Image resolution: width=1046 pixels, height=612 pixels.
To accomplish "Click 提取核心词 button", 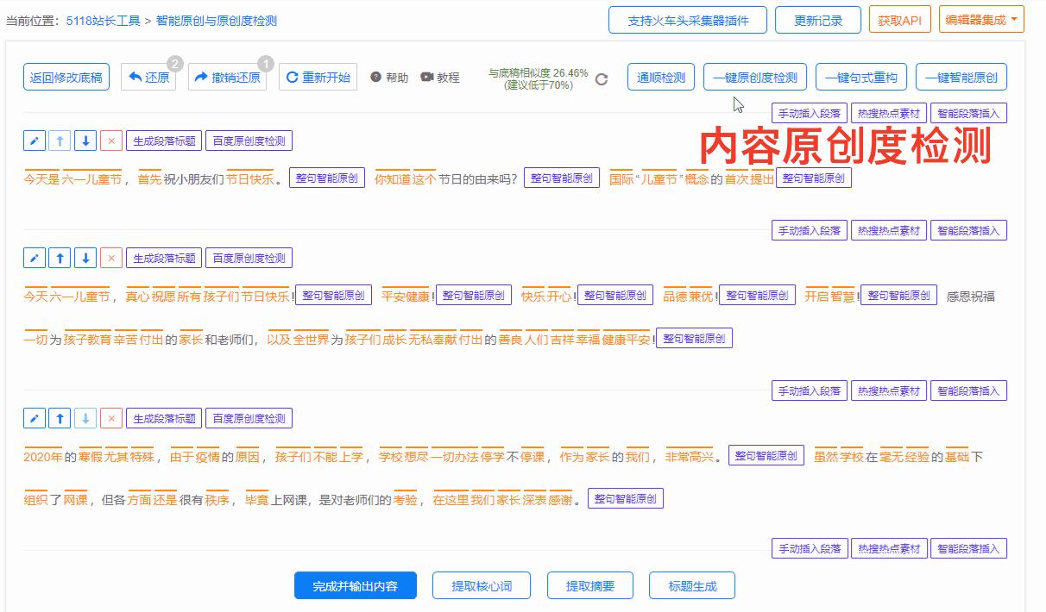I will (x=482, y=586).
